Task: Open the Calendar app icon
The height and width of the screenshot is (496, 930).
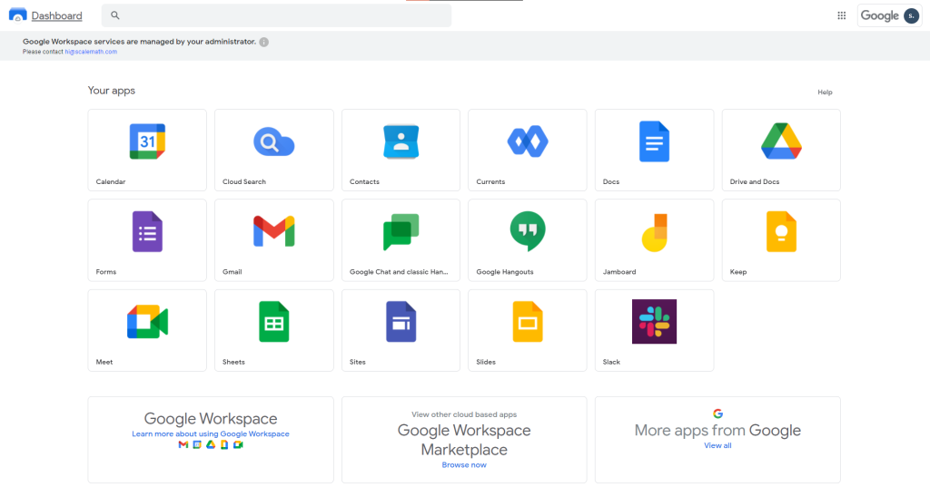Action: pyautogui.click(x=147, y=141)
